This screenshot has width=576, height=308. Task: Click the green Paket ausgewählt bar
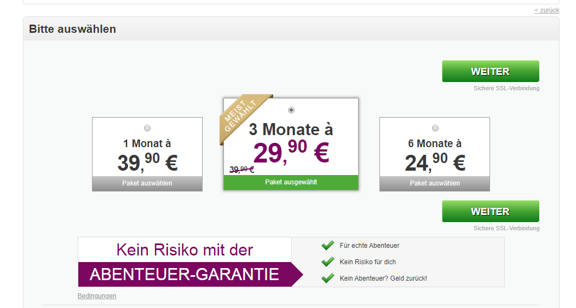(x=291, y=183)
